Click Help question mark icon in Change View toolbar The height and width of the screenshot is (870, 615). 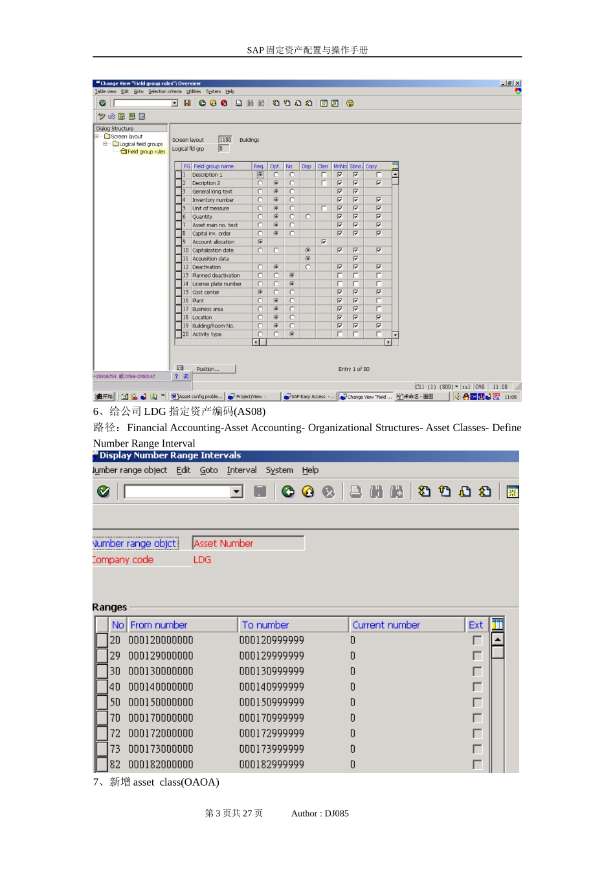[x=350, y=103]
